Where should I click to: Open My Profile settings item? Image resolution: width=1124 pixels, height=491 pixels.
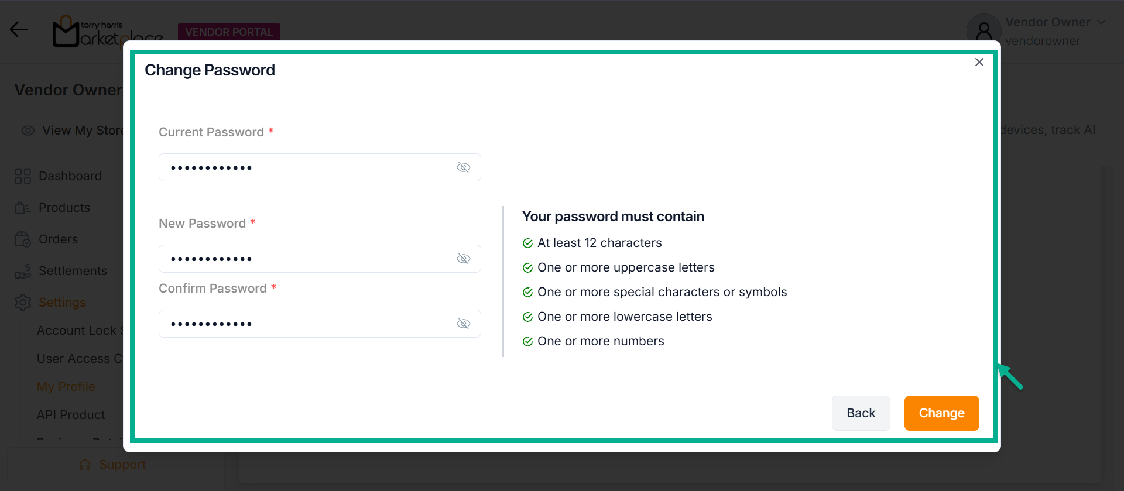pos(66,387)
